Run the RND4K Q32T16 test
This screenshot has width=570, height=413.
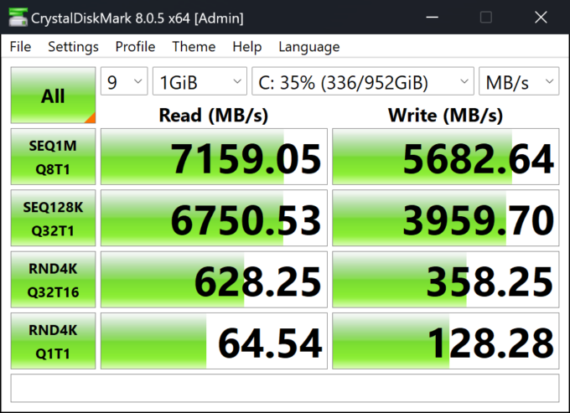pyautogui.click(x=53, y=279)
